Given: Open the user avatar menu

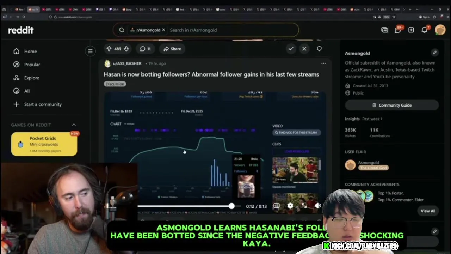Looking at the screenshot, I should [x=440, y=30].
